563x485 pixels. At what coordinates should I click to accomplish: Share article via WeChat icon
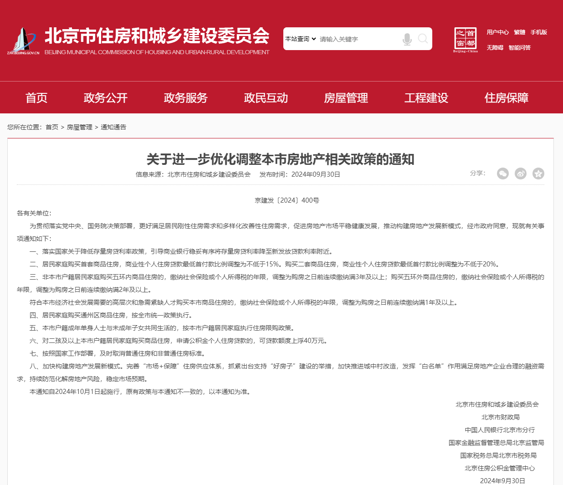(x=502, y=174)
